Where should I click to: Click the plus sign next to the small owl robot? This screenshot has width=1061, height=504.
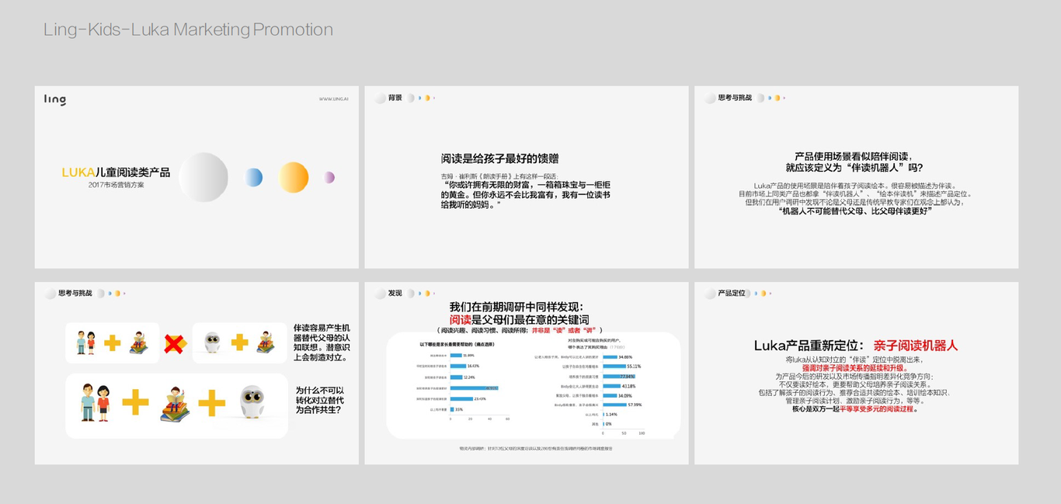(239, 342)
